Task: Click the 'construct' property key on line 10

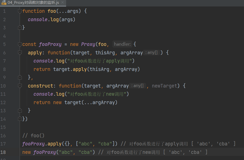Action: 41,86
